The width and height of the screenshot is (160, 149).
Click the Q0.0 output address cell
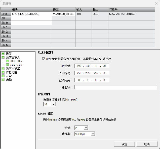coord(100,14)
